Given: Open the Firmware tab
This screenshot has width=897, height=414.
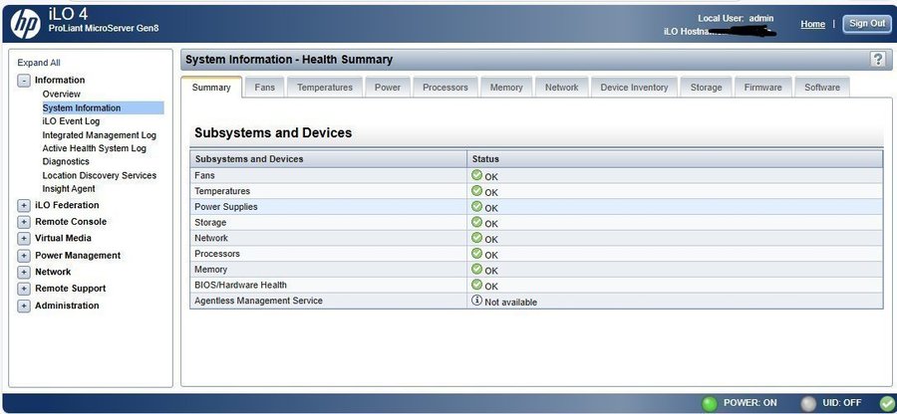Looking at the screenshot, I should pyautogui.click(x=763, y=88).
